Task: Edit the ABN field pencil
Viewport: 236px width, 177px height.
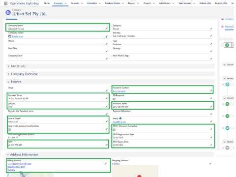Action: point(107,145)
